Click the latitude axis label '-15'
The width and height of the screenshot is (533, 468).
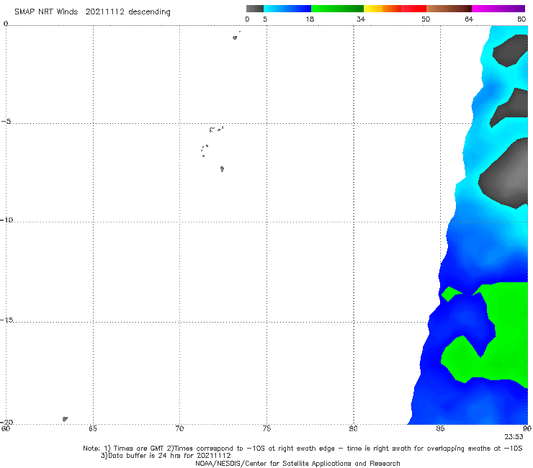pos(6,320)
